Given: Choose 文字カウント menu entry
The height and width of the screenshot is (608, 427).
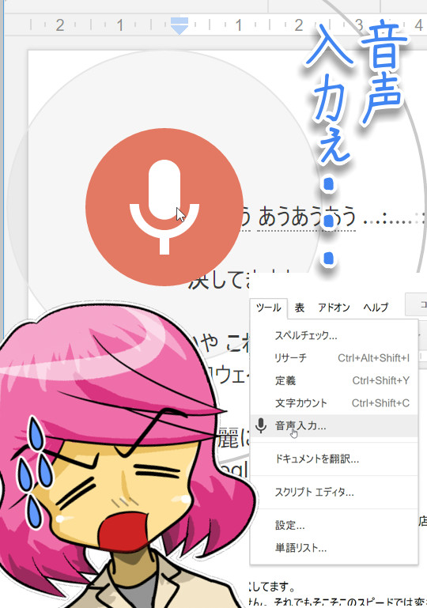Looking at the screenshot, I should (334, 403).
